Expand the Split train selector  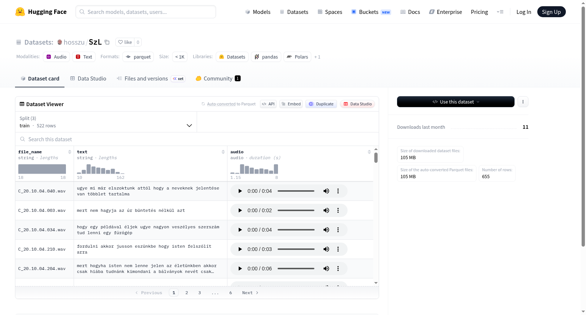click(x=106, y=122)
